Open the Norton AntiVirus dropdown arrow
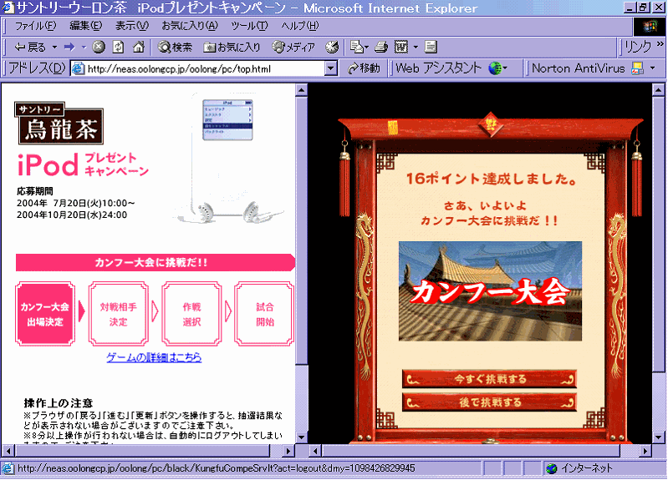 tap(653, 68)
